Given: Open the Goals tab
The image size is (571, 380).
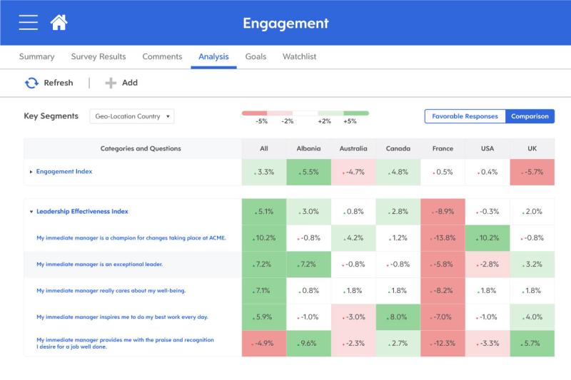Looking at the screenshot, I should [256, 57].
